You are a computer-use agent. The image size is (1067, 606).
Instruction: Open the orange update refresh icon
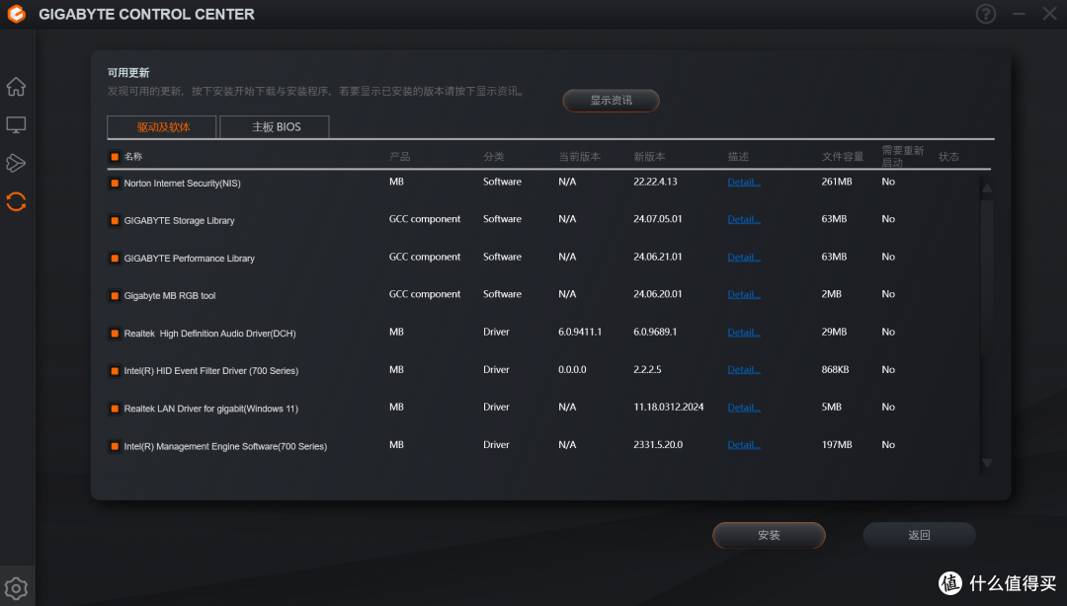click(17, 202)
